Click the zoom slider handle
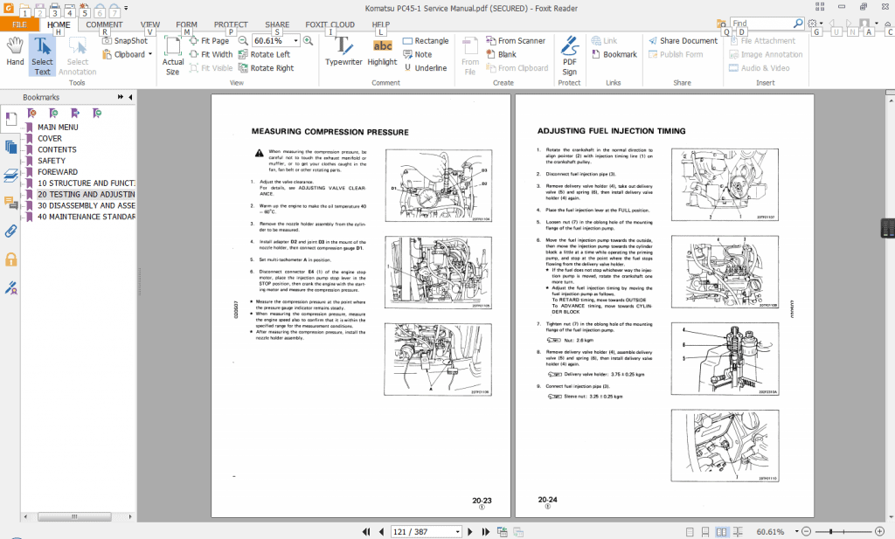This screenshot has width=895, height=539. pyautogui.click(x=830, y=532)
